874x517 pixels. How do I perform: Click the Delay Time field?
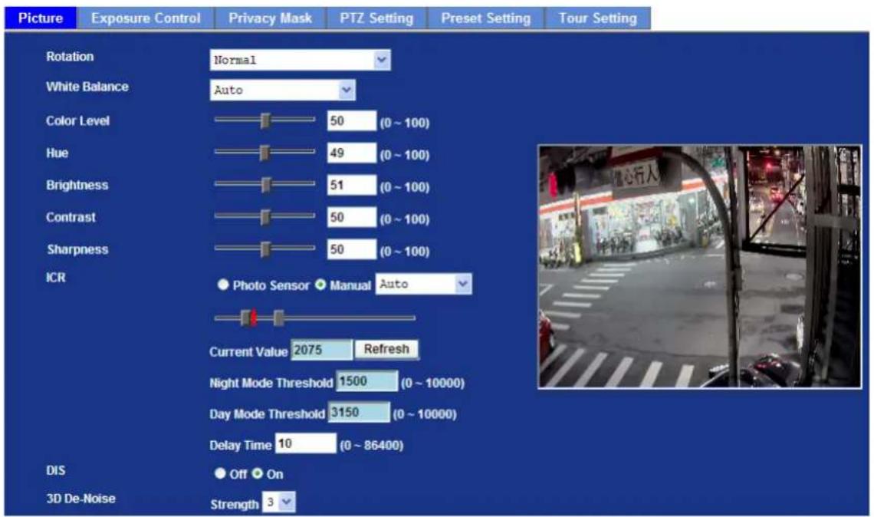(x=306, y=443)
